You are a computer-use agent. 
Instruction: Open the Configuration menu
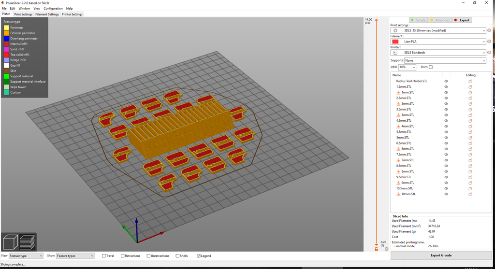click(x=53, y=9)
